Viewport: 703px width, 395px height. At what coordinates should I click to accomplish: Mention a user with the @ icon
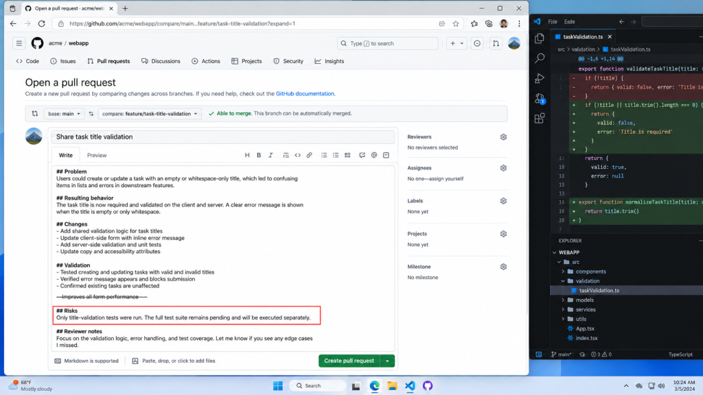(374, 155)
